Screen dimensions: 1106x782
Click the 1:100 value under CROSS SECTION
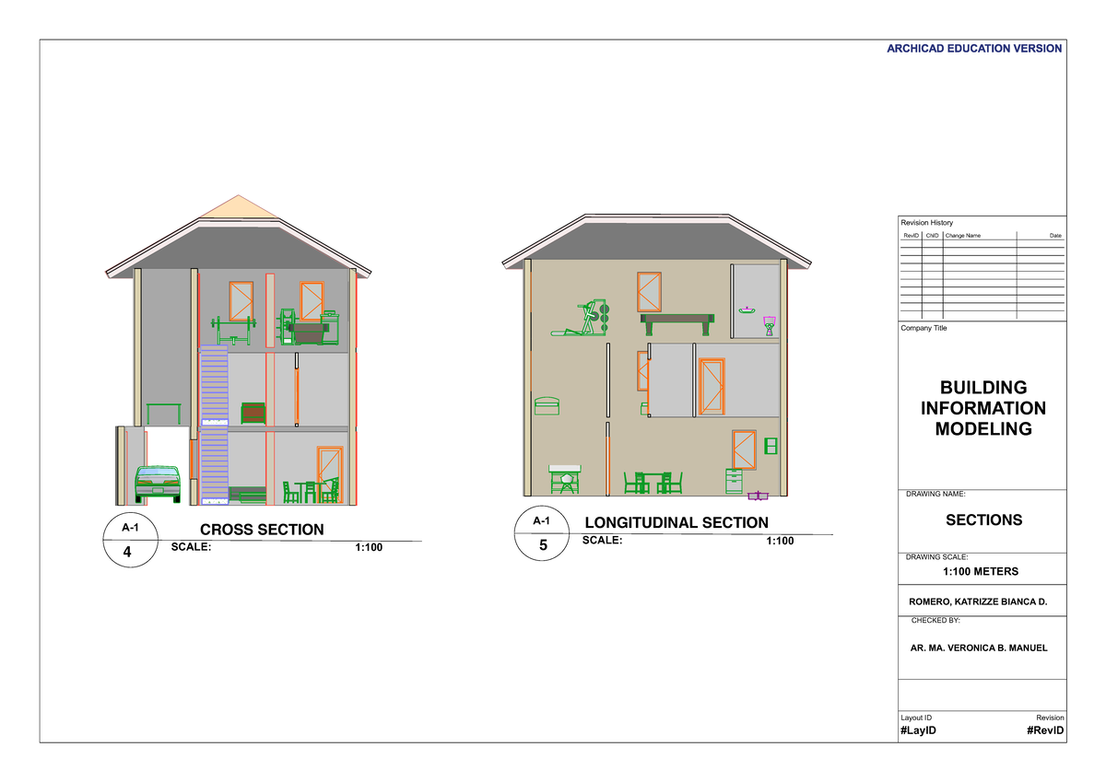point(368,547)
